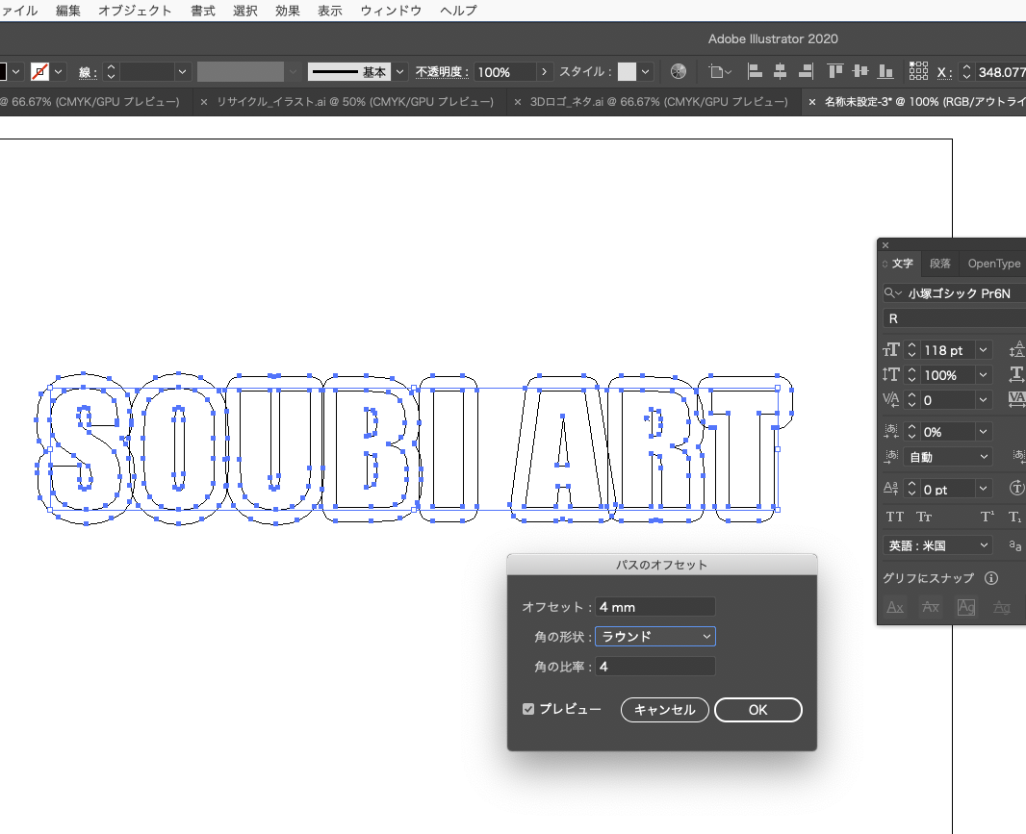The image size is (1026, 834).
Task: Click the vertical scale icon
Action: pos(890,375)
